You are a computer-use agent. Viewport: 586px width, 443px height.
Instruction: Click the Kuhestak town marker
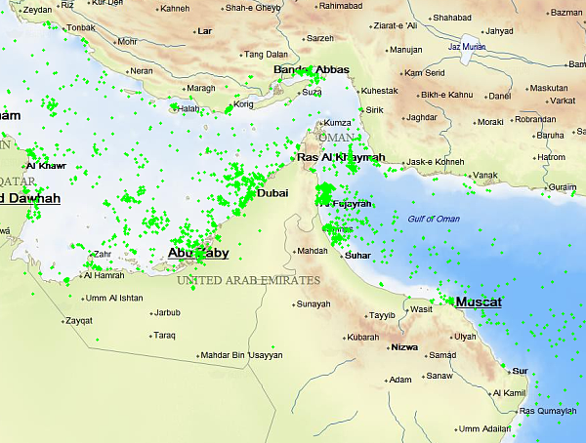(x=358, y=92)
